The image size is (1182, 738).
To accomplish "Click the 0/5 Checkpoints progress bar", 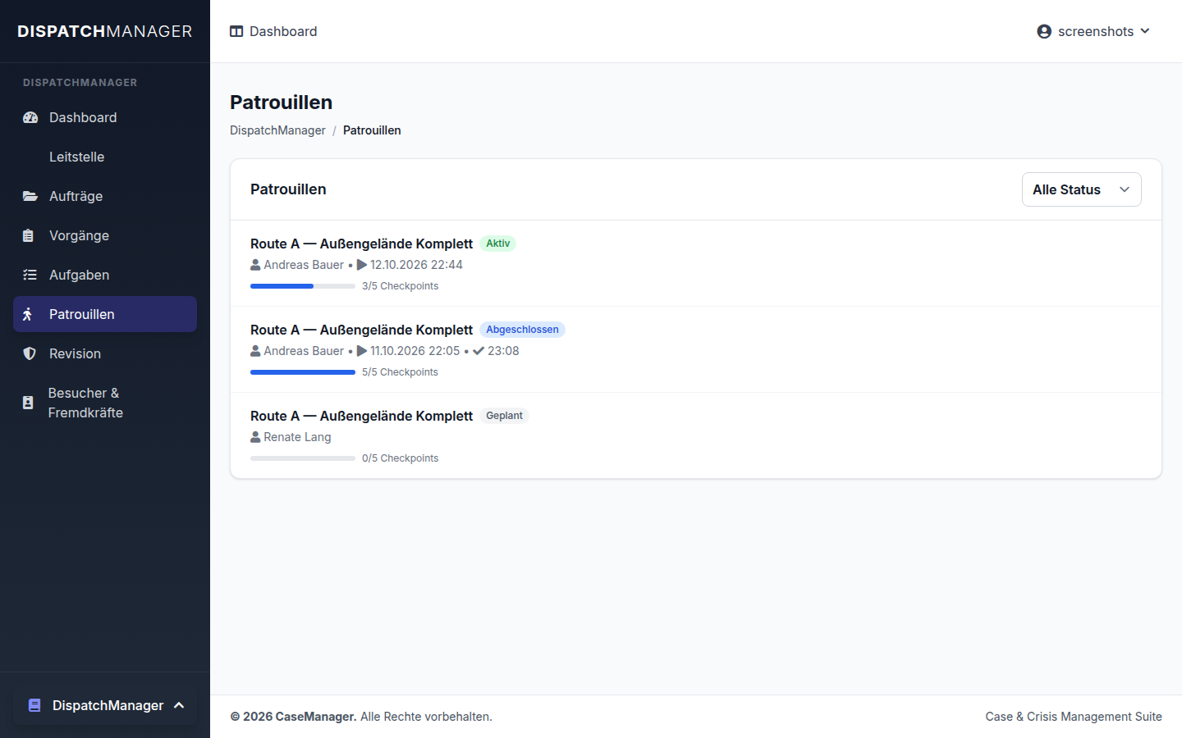I will [303, 458].
